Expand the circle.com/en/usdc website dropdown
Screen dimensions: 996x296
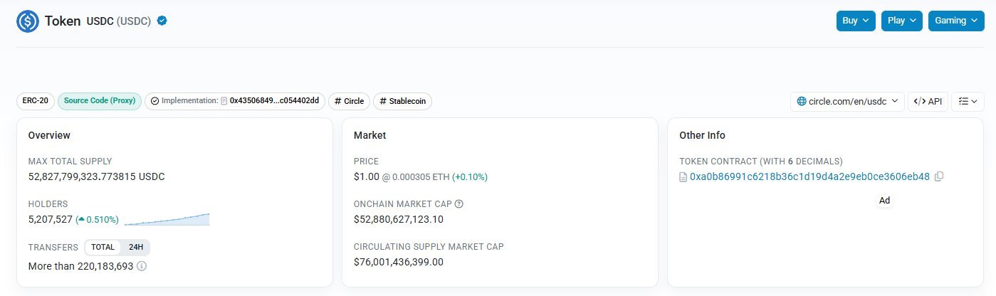tap(847, 101)
